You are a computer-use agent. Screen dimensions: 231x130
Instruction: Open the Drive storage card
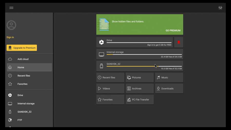(x=134, y=42)
